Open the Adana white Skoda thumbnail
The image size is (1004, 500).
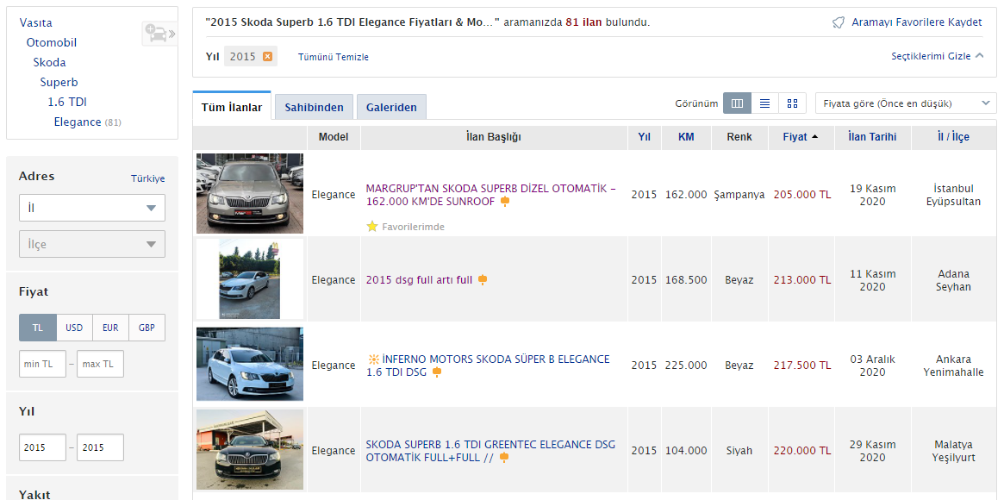[250, 279]
